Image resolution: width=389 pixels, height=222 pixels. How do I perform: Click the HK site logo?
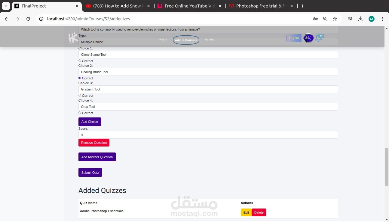73,38
